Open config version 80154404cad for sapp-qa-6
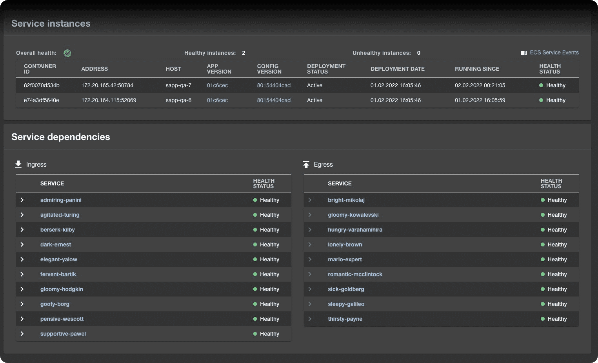Screen dimensions: 598x363 click(x=274, y=100)
